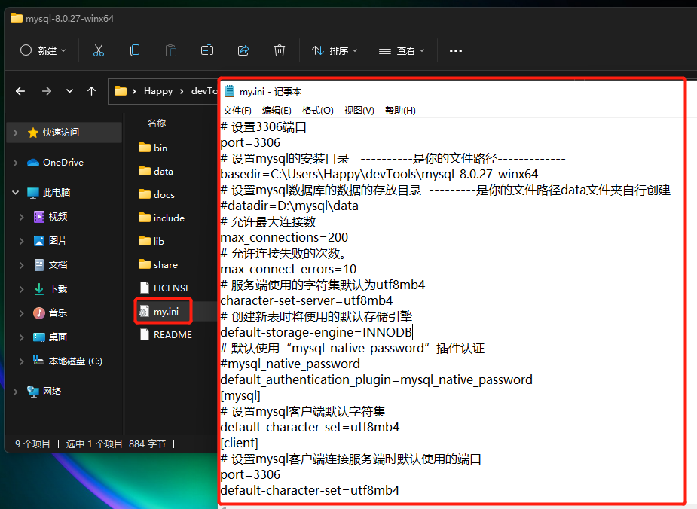Collapse 此电脑 tree node

[16, 192]
